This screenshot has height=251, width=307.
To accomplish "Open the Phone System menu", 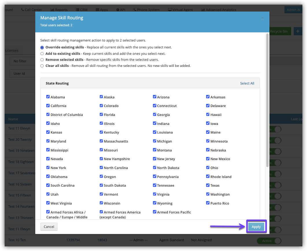I will tap(147, 10).
